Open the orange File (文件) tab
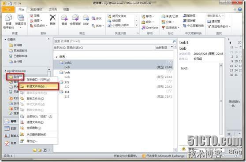Viewport: 246px width, 162px height. [8, 9]
